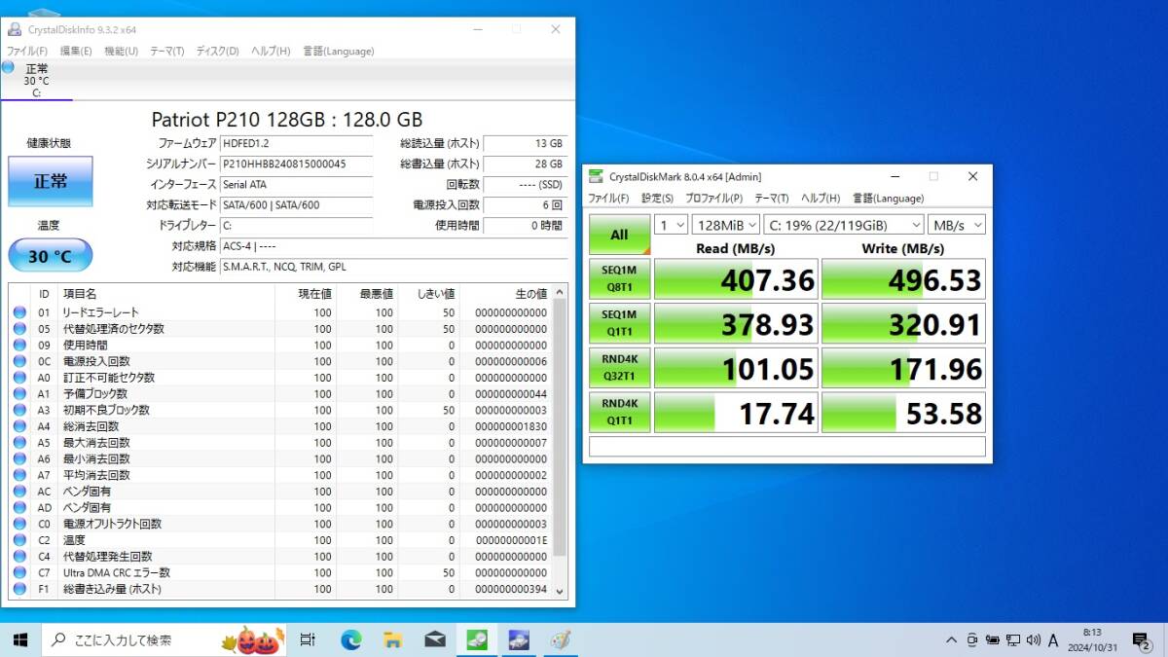Click the 総読込量 field showing 13 GB
Screen dimensions: 1168x657
tap(526, 143)
